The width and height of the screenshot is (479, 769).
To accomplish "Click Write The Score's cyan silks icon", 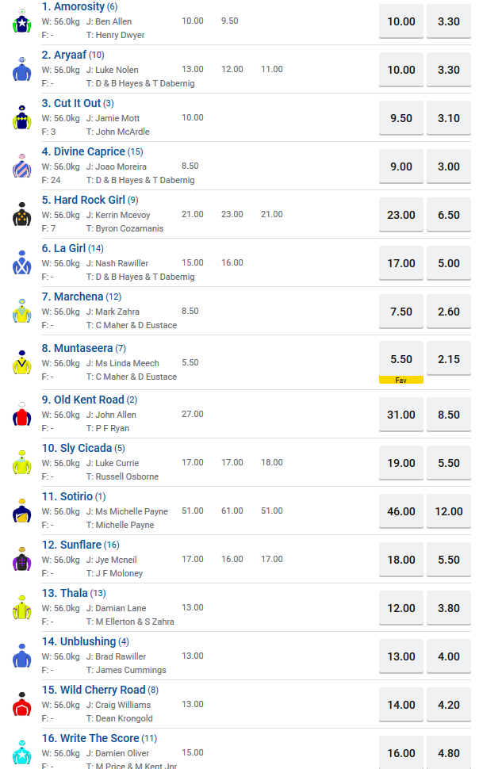I will [x=21, y=752].
